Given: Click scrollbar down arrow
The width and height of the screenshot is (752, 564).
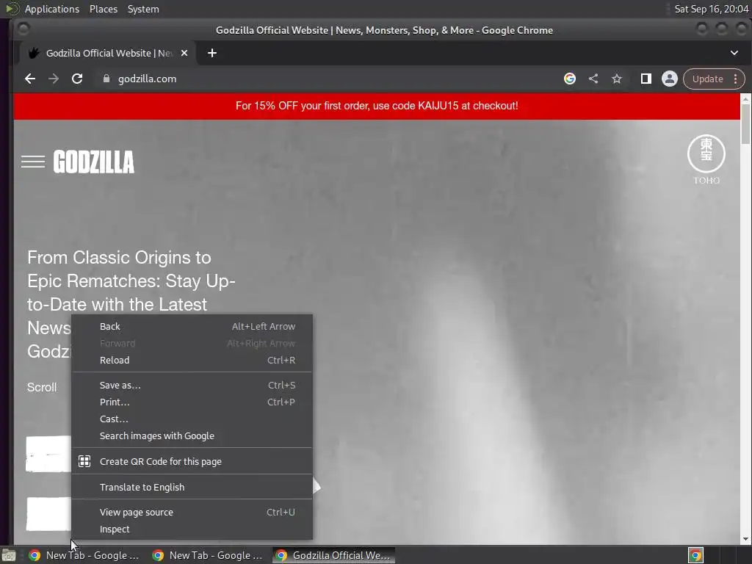Looking at the screenshot, I should click(745, 539).
